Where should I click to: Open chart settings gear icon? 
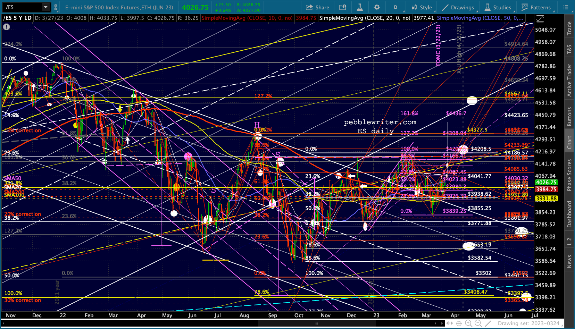[377, 7]
